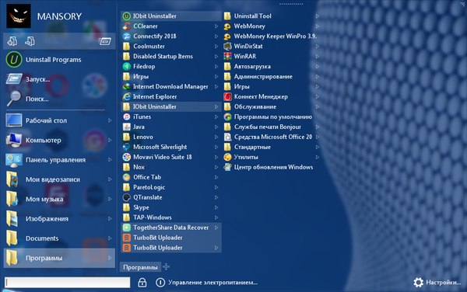This screenshot has width=467, height=292.
Task: Click the Java icon
Action: pos(127,127)
